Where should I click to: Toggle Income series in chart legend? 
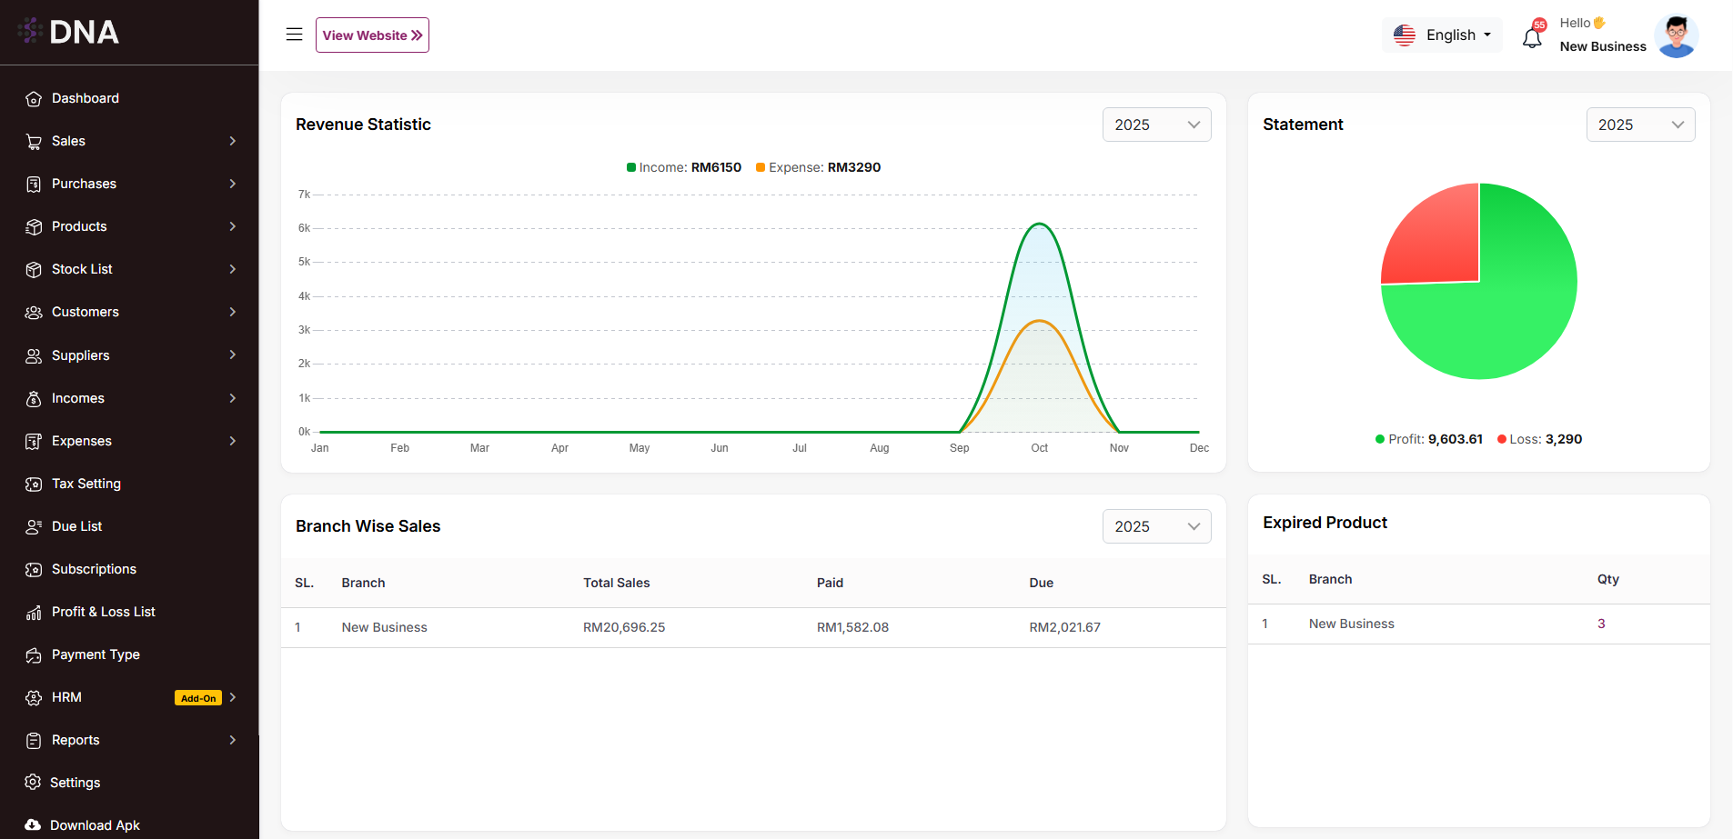point(684,167)
